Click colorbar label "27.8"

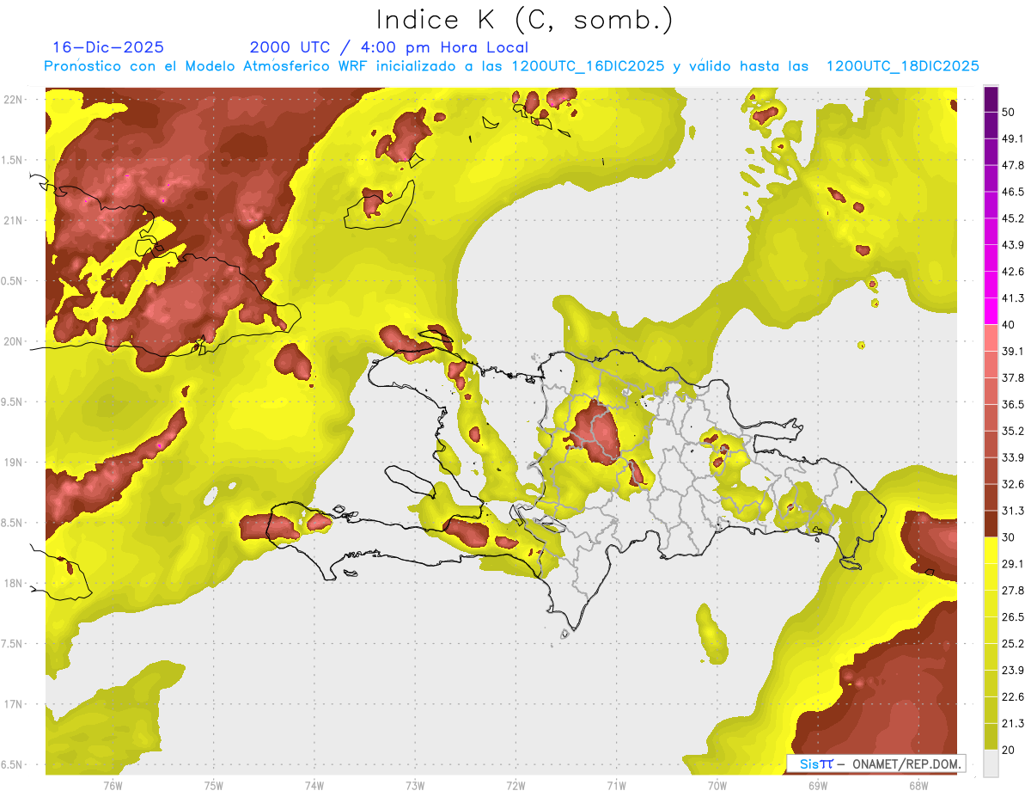[1013, 590]
